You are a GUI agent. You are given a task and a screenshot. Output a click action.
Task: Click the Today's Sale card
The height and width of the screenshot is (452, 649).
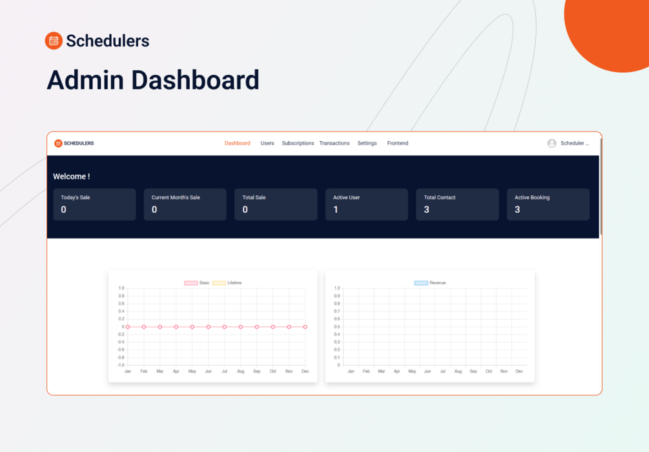pos(94,204)
